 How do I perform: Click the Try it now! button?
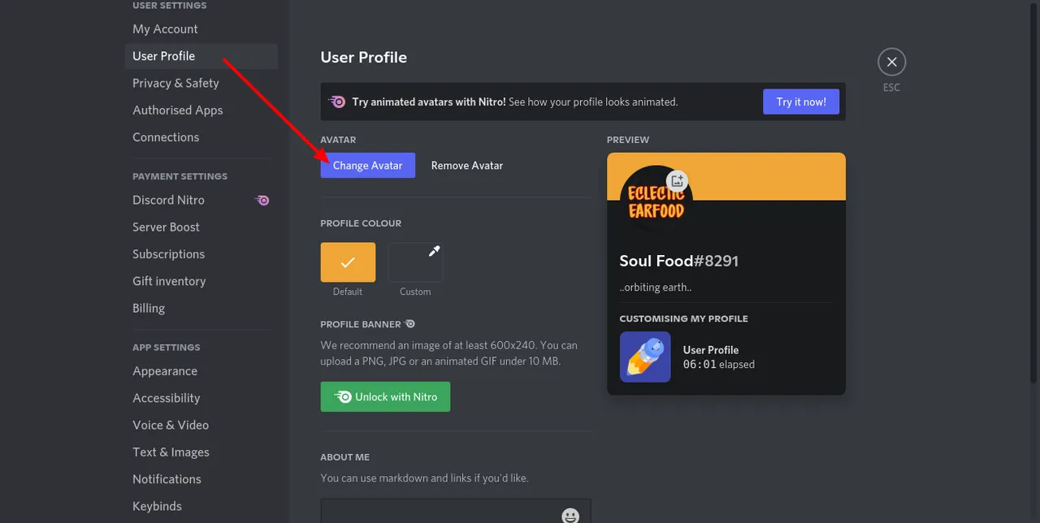(801, 102)
